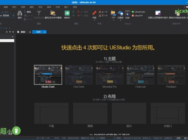Open the side panel menu arrow

coord(7,32)
